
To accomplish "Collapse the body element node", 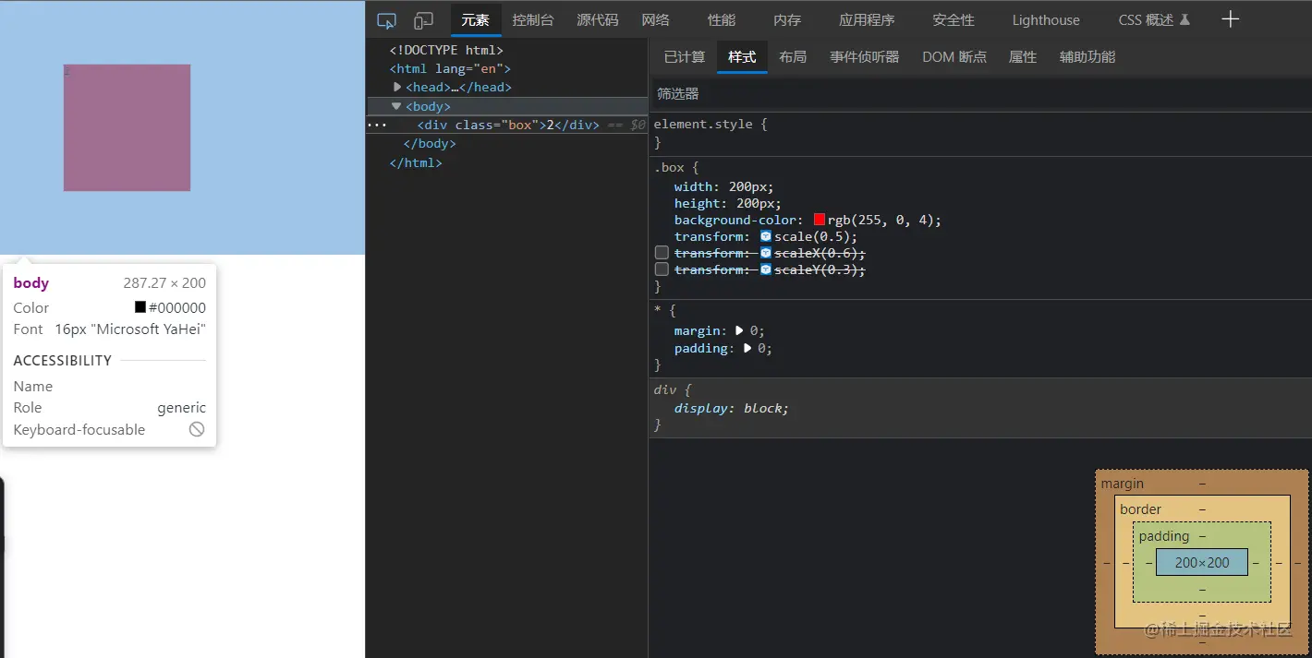I will coord(396,106).
